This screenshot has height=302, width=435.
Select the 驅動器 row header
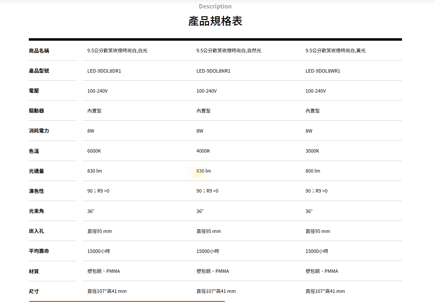pyautogui.click(x=37, y=111)
